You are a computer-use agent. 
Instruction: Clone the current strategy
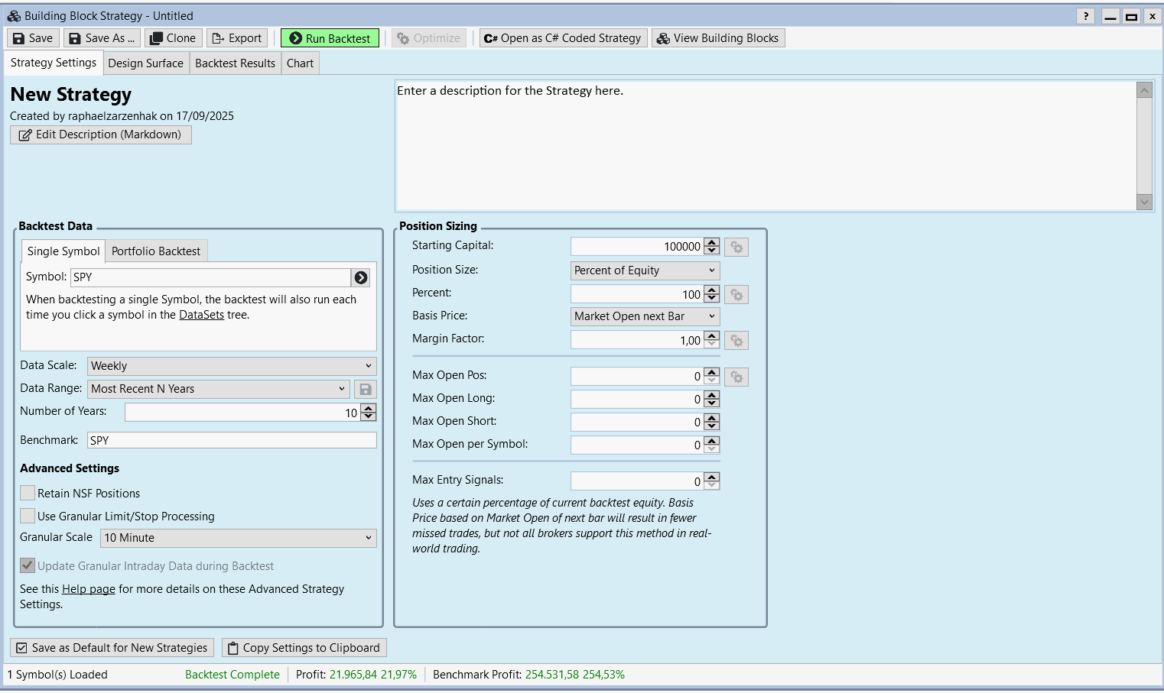coord(174,38)
